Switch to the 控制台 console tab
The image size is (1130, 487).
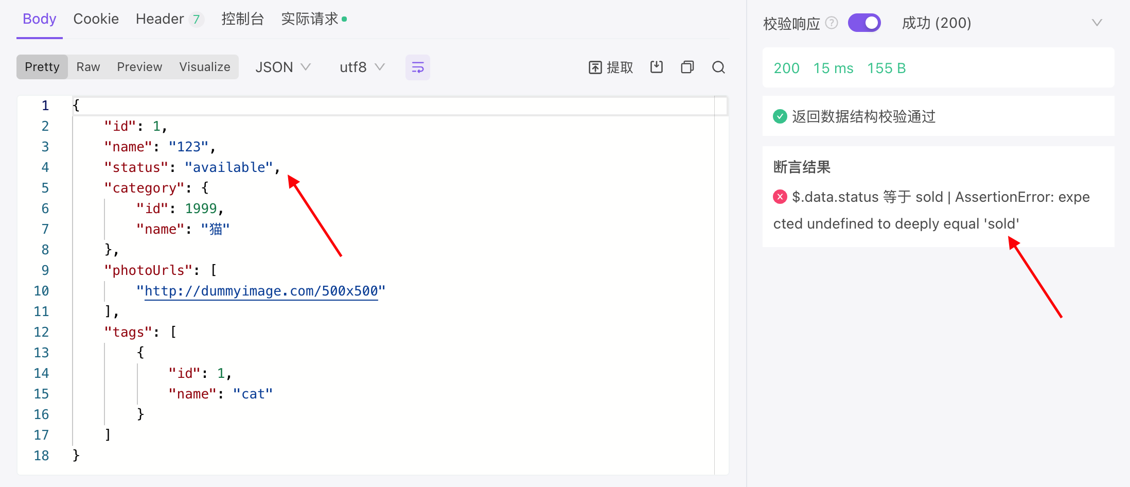click(242, 19)
